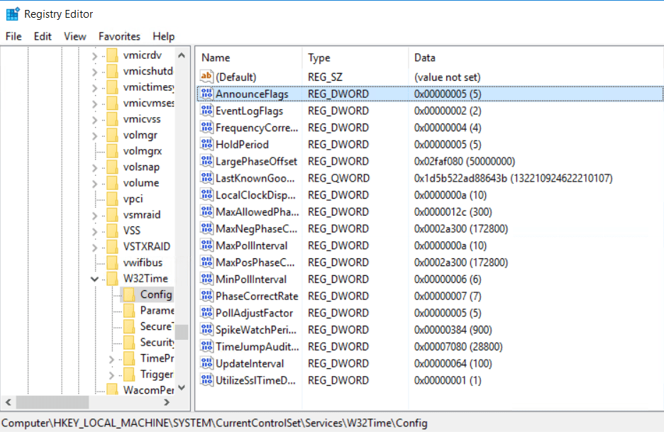The height and width of the screenshot is (432, 664).
Task: Expand the vmicrdv tree node
Action: [95, 55]
